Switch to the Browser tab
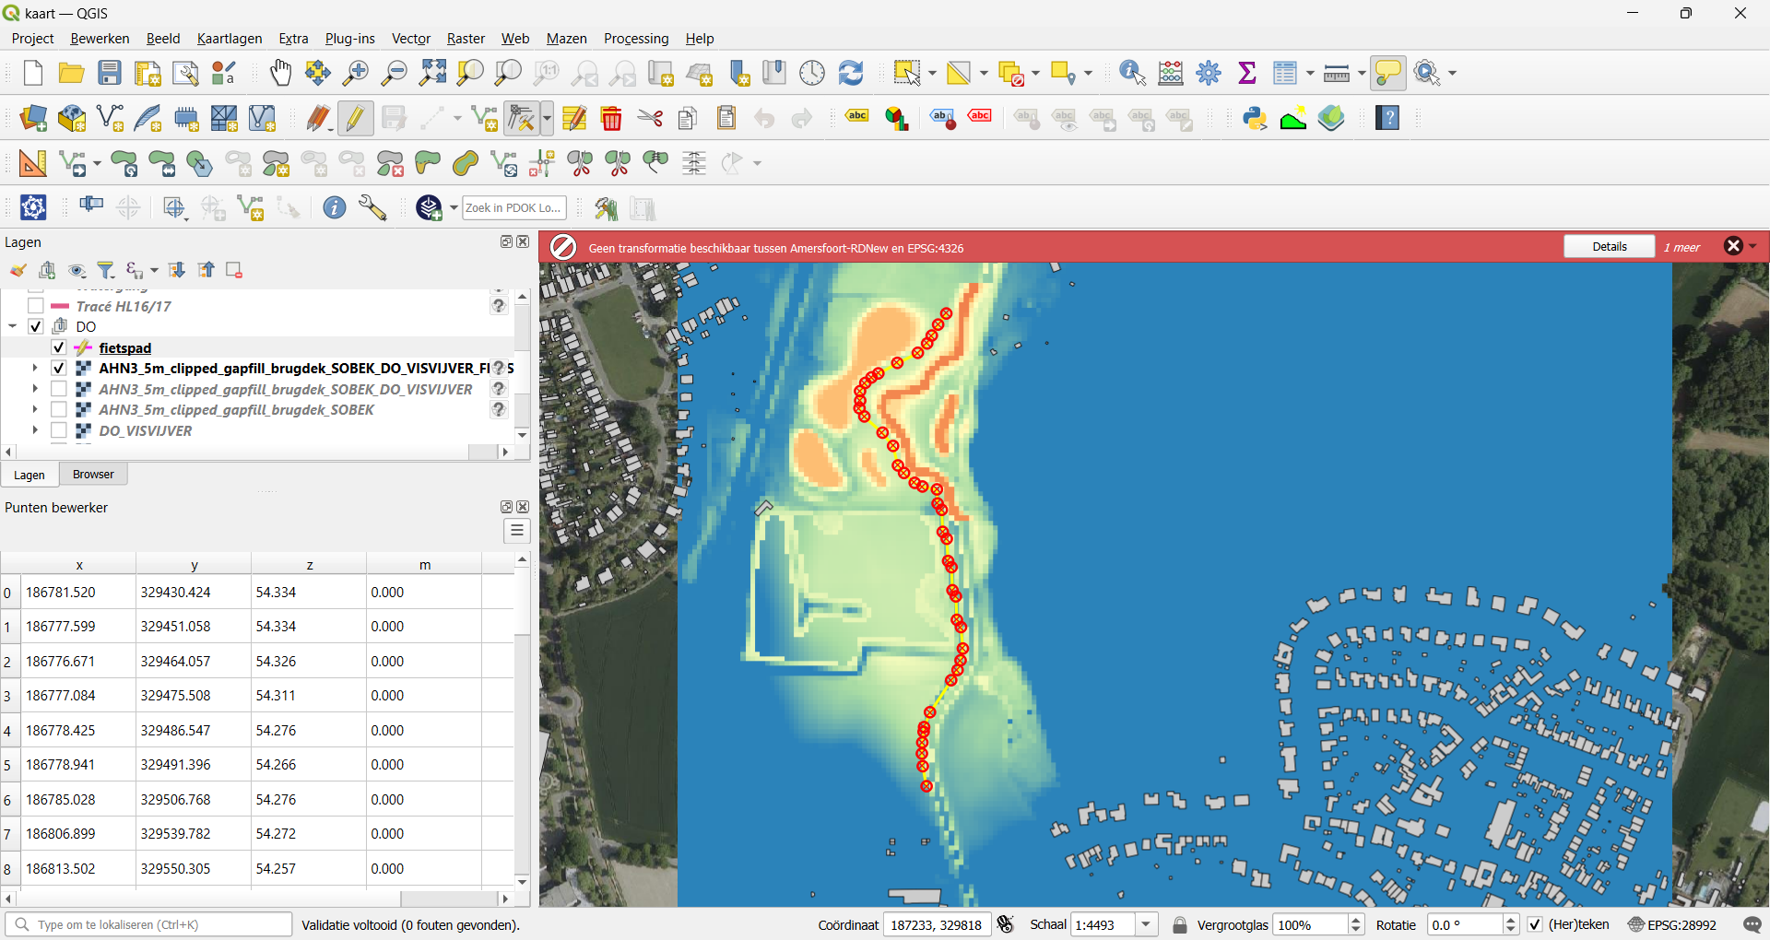 point(93,475)
